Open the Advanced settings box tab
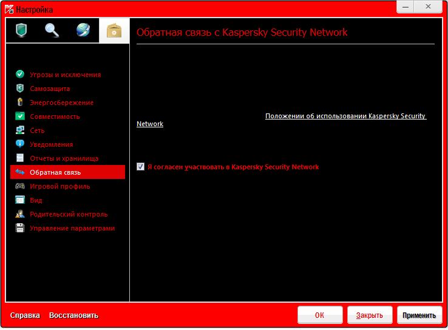448x330 pixels. point(114,31)
